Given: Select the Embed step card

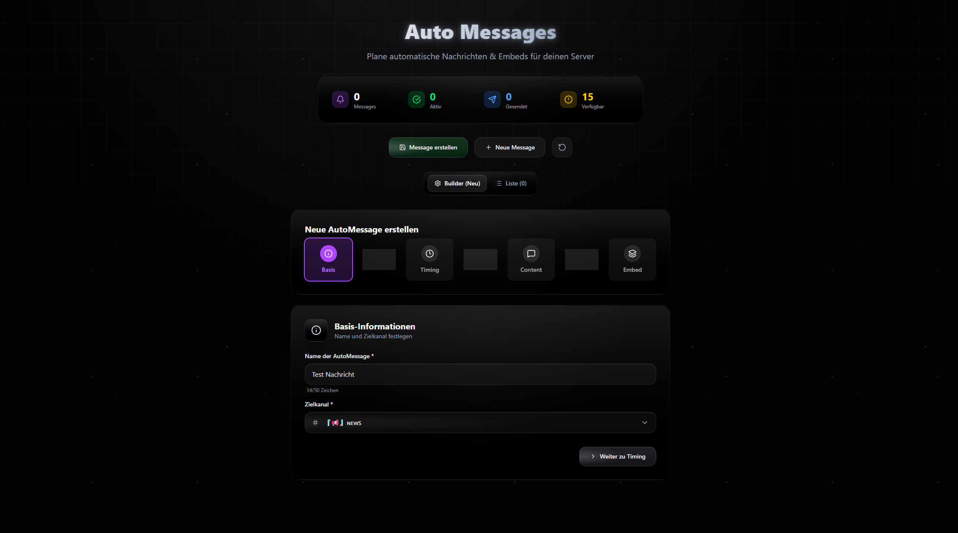Looking at the screenshot, I should click(x=632, y=260).
